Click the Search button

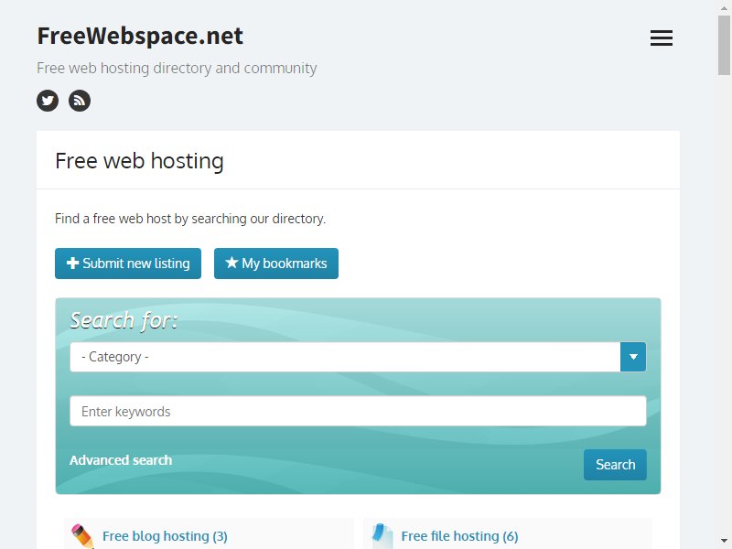click(x=615, y=465)
